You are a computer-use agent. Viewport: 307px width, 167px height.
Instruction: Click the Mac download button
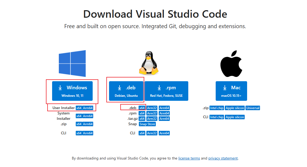[x=231, y=91]
